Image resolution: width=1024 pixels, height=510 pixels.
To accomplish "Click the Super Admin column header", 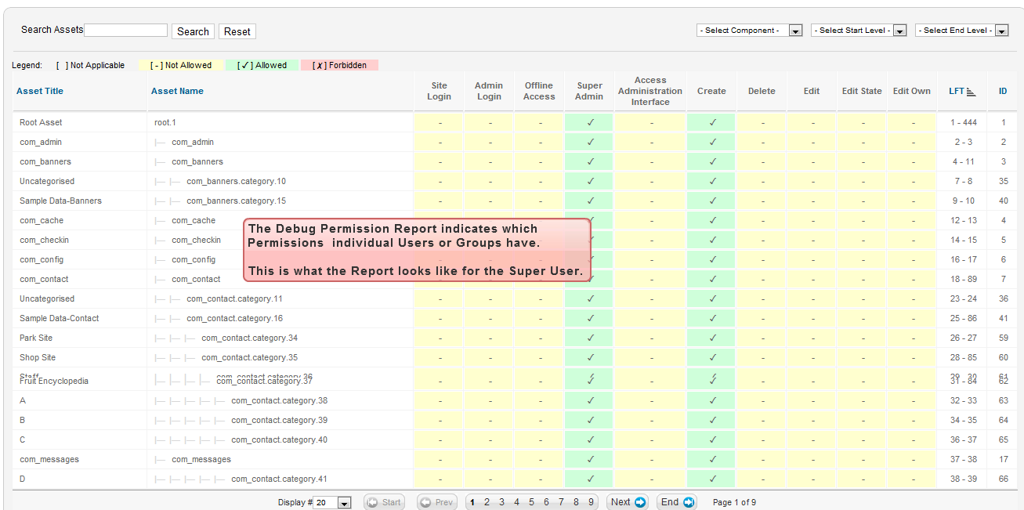I will [x=589, y=91].
